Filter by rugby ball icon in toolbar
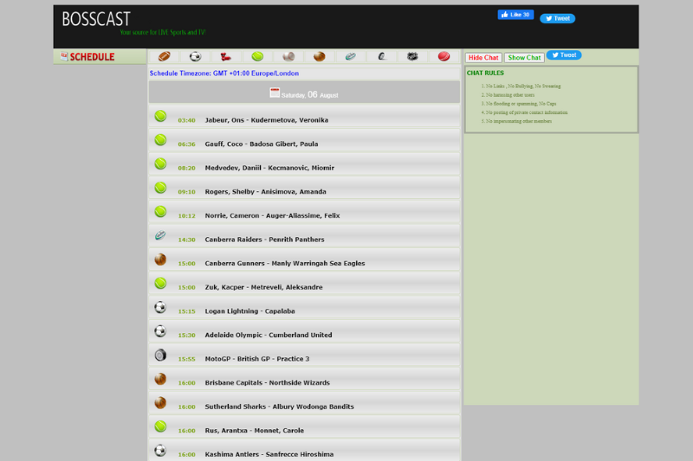Image resolution: width=693 pixels, height=461 pixels. pos(351,56)
